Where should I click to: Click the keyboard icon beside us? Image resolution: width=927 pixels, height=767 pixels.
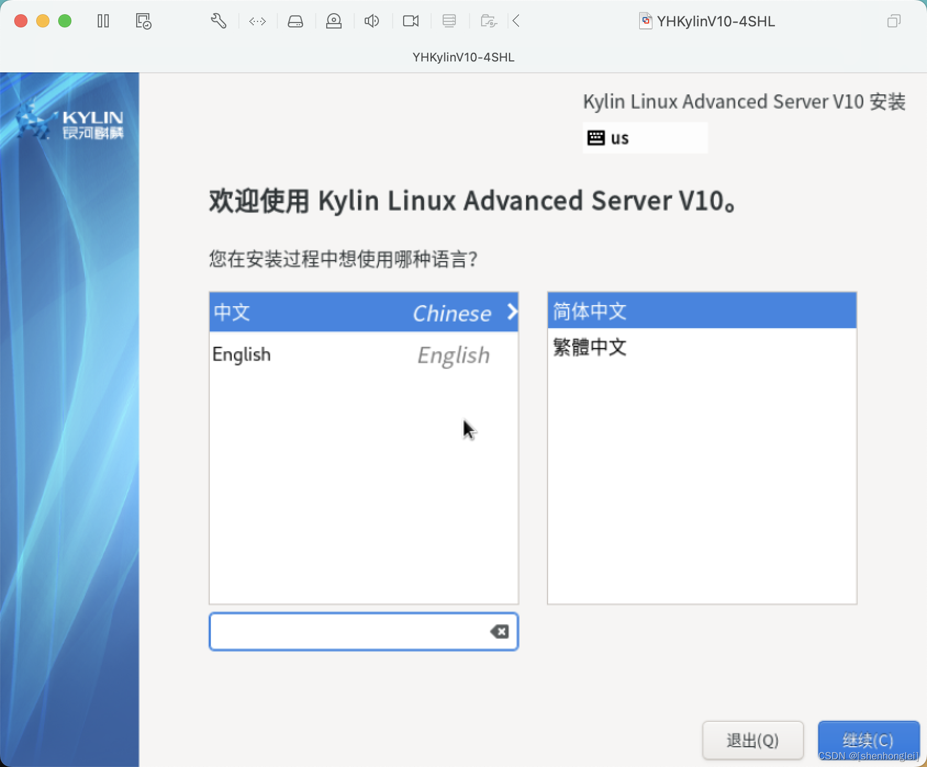[x=596, y=138]
